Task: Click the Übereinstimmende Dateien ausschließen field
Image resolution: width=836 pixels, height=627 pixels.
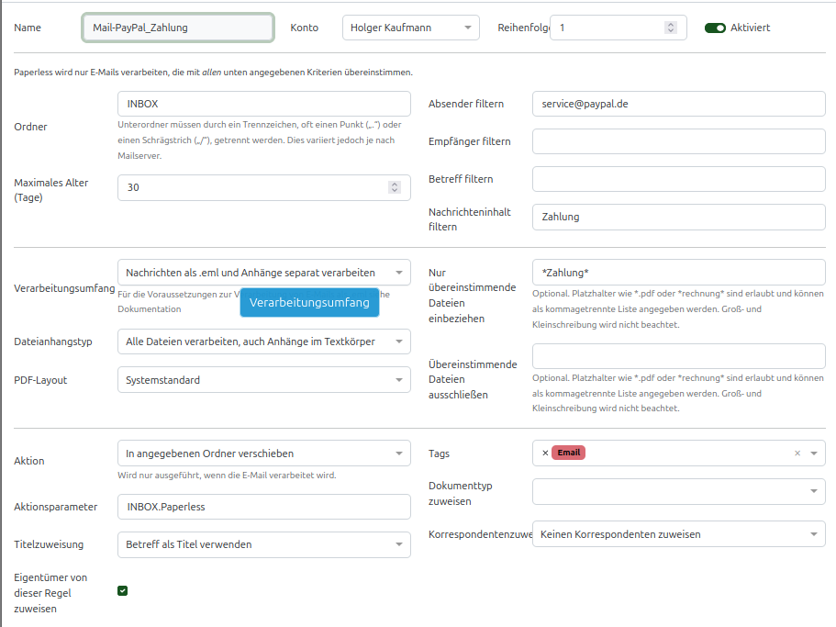Action: (x=678, y=356)
